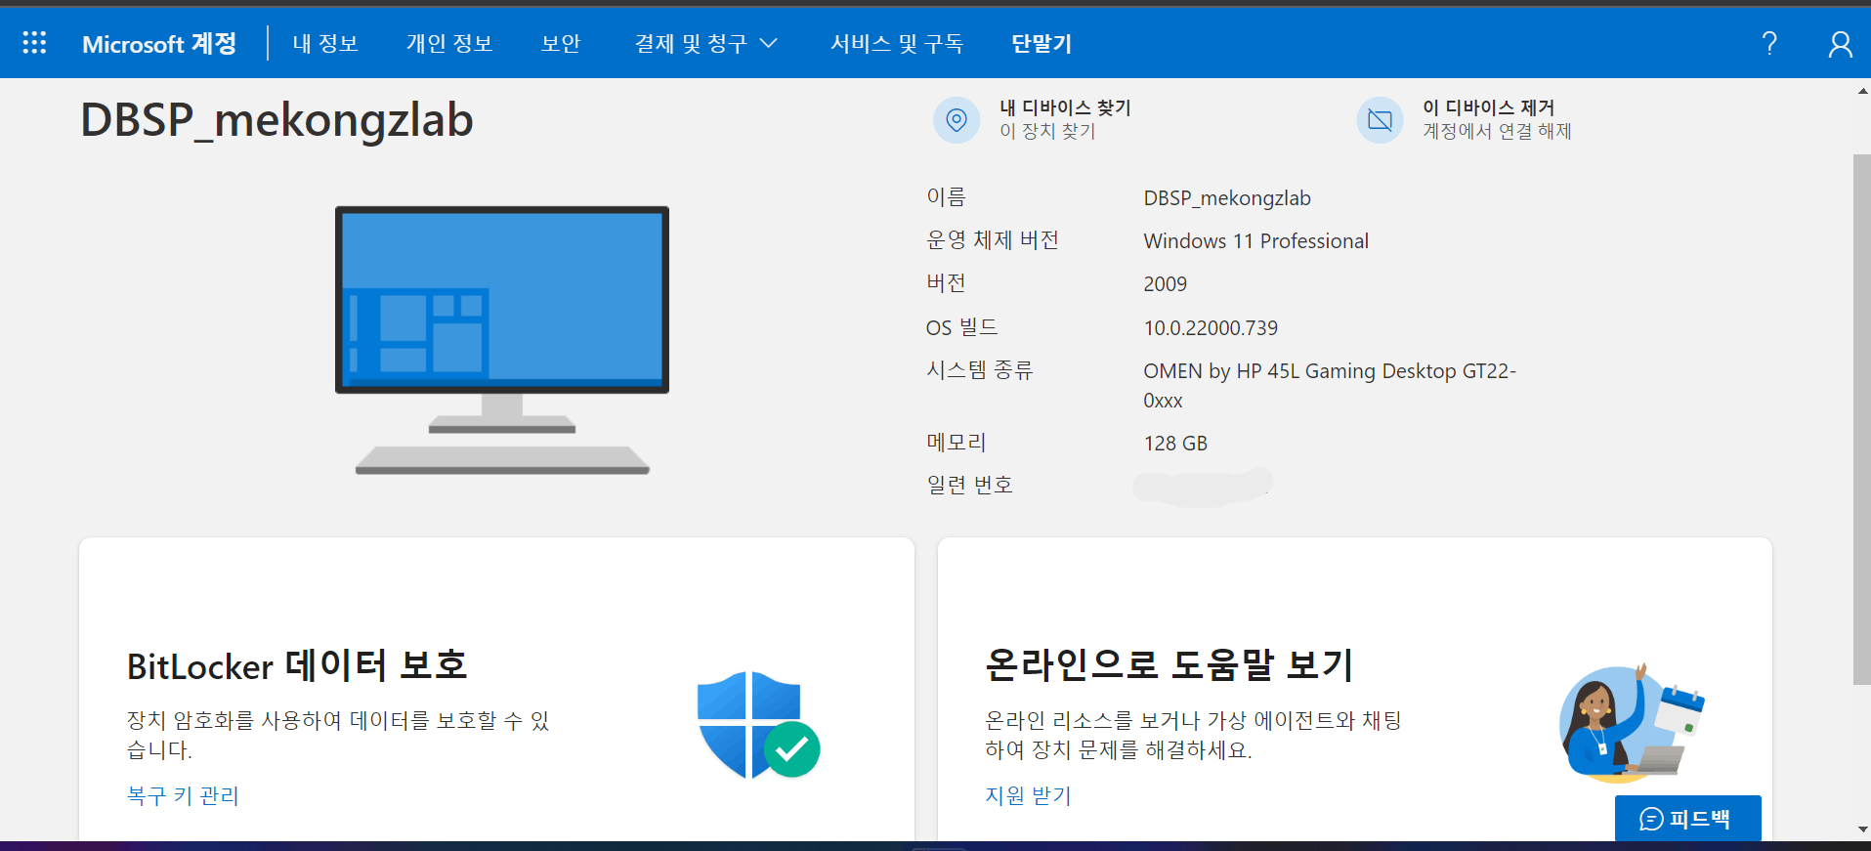1871x851 pixels.
Task: Click the 내 디바이스 찾기 link
Action: 1065,107
